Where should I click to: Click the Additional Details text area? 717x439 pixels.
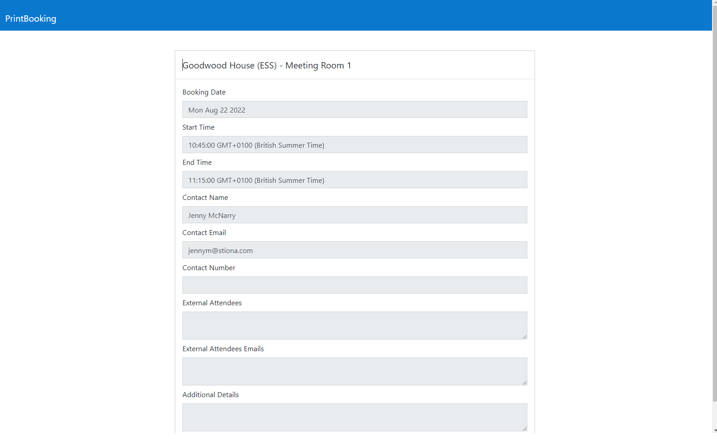click(354, 417)
